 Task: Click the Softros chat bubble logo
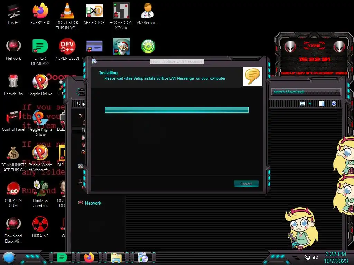click(x=252, y=76)
